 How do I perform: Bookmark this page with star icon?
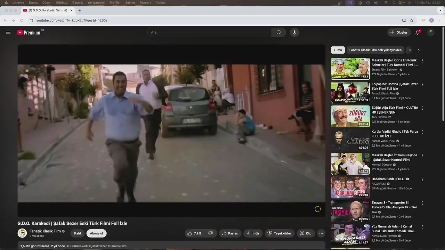412,20
